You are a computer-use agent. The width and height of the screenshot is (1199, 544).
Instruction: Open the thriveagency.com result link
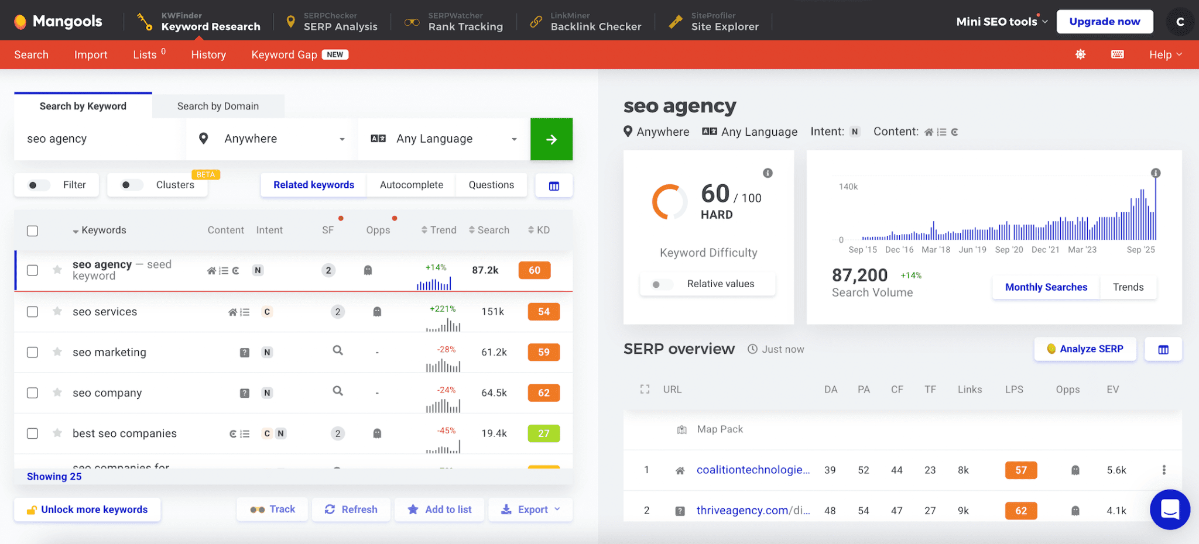tap(752, 511)
